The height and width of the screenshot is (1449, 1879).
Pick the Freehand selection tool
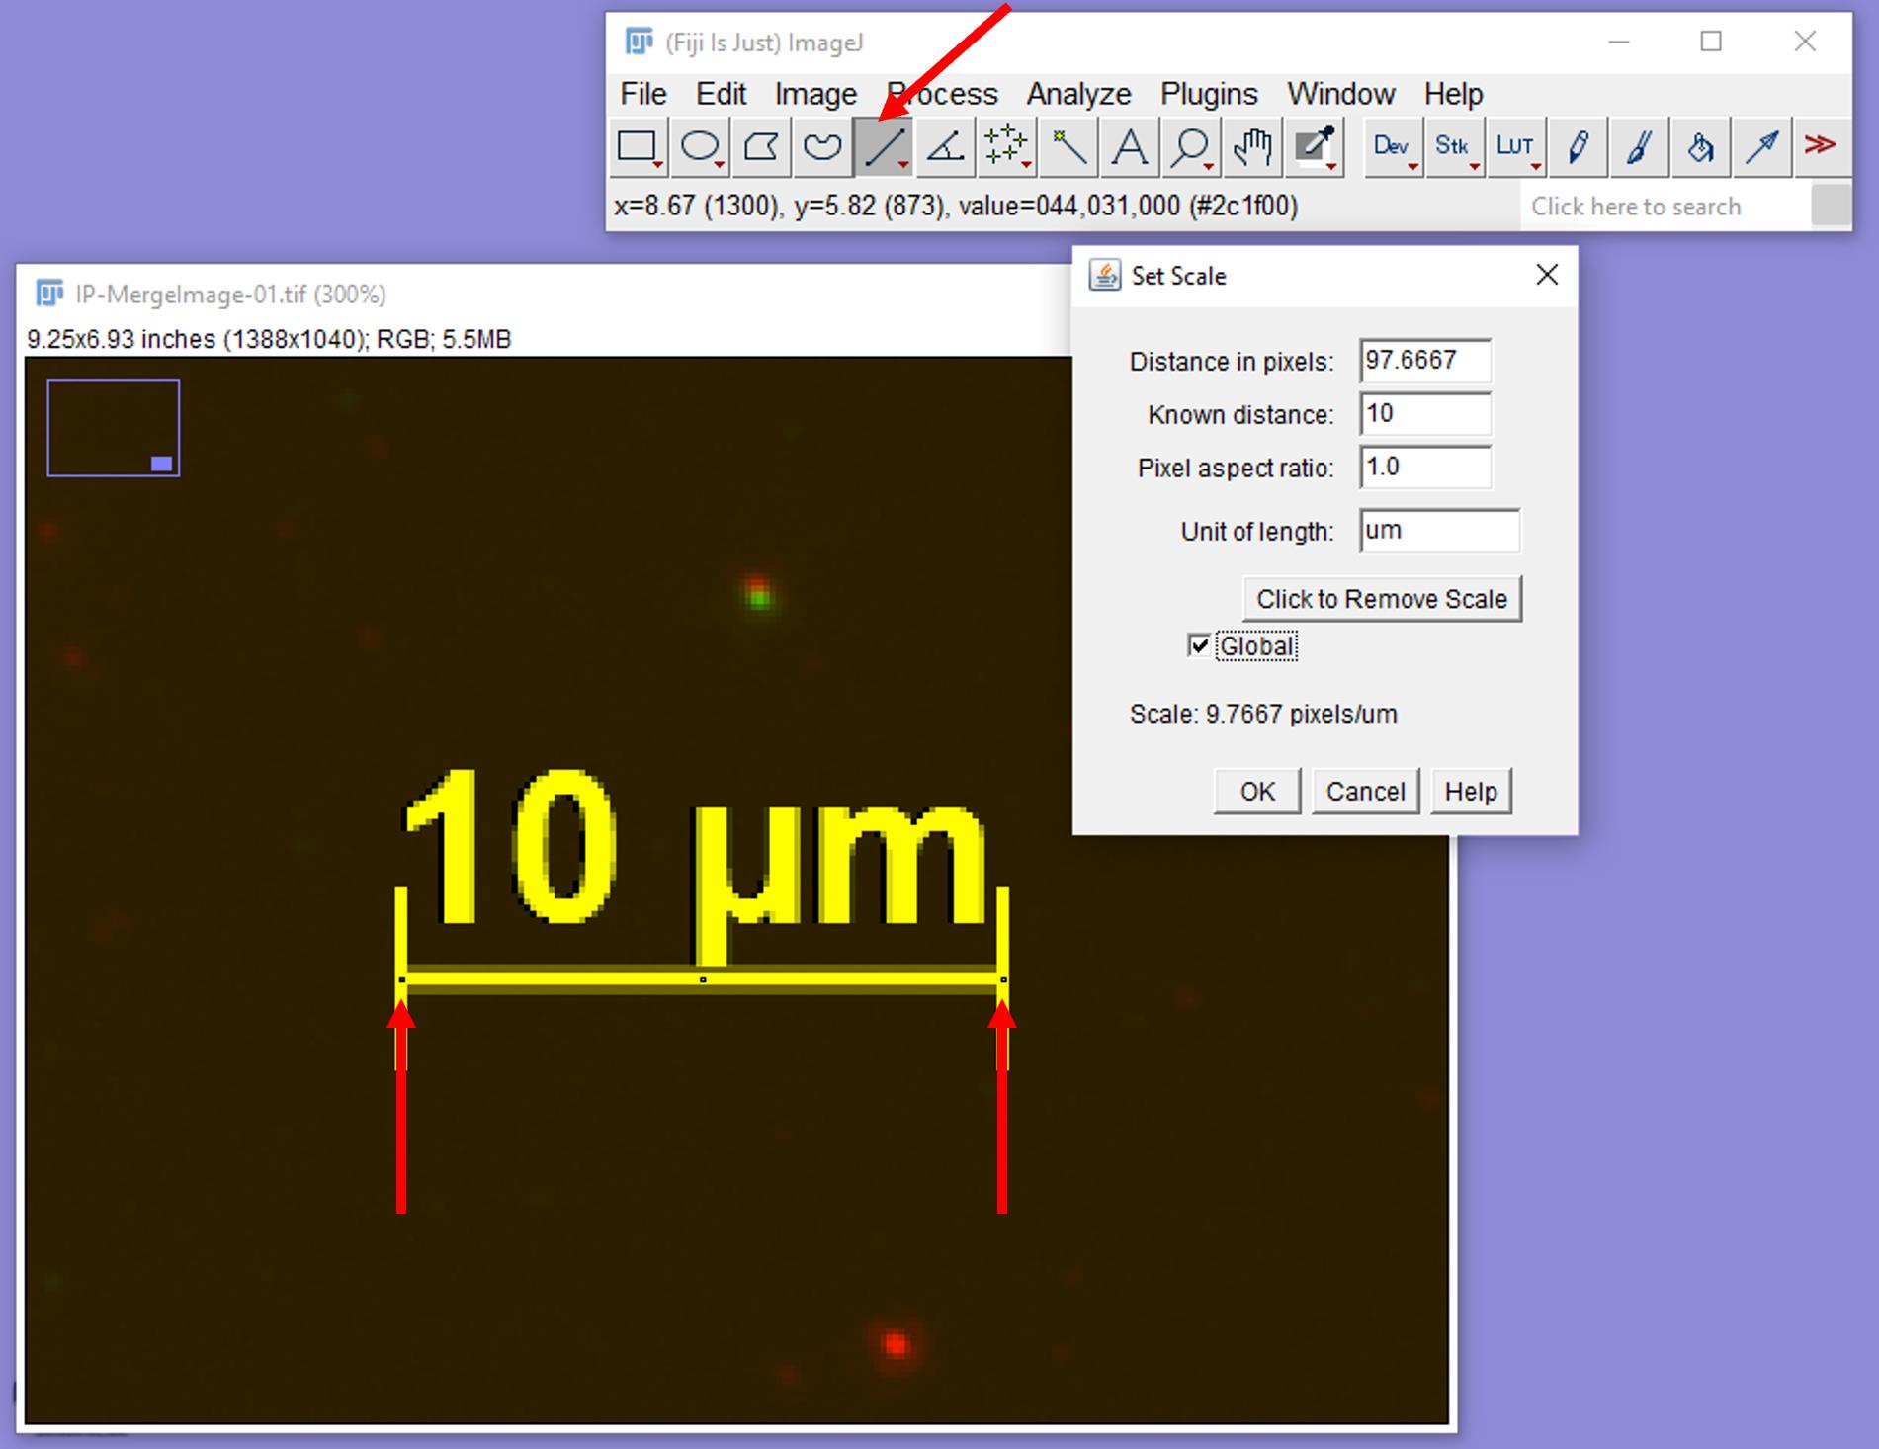click(x=822, y=147)
